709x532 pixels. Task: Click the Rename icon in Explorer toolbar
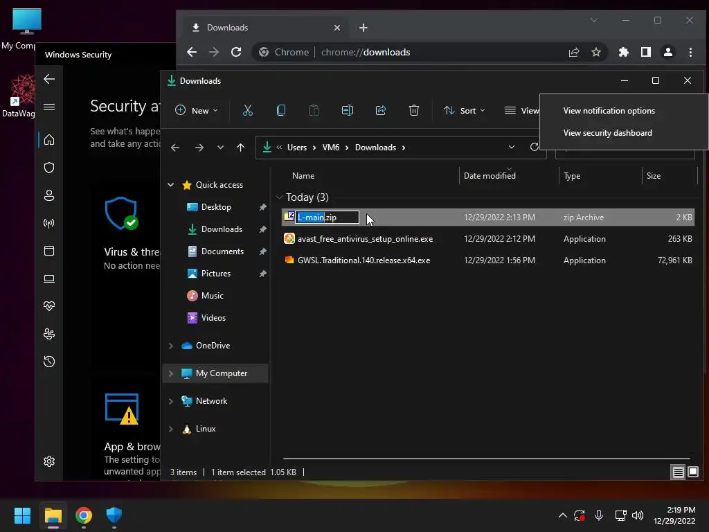tap(348, 110)
